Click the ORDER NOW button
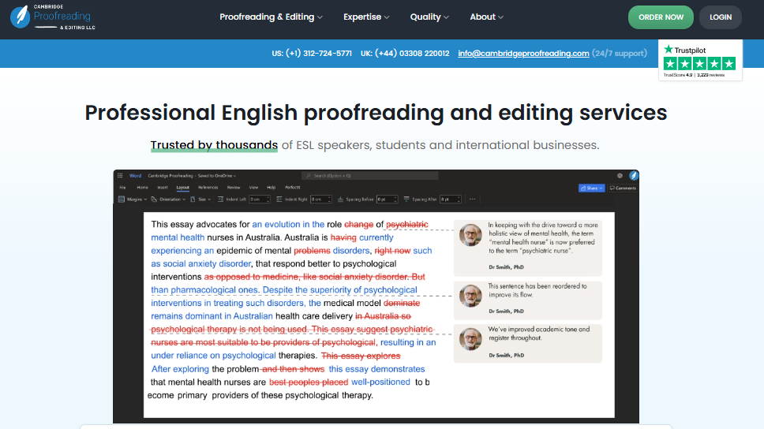Viewport: 764px width, 429px height. pyautogui.click(x=661, y=17)
